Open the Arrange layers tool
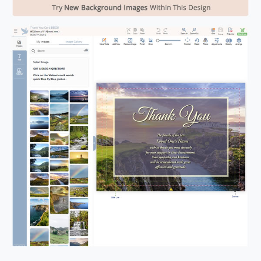This screenshot has height=261, width=261. click(239, 41)
